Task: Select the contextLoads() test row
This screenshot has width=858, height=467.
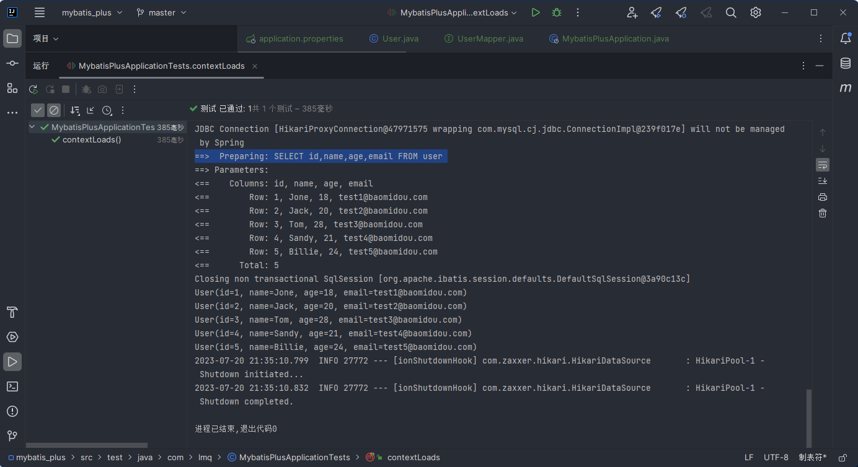Action: pos(106,140)
